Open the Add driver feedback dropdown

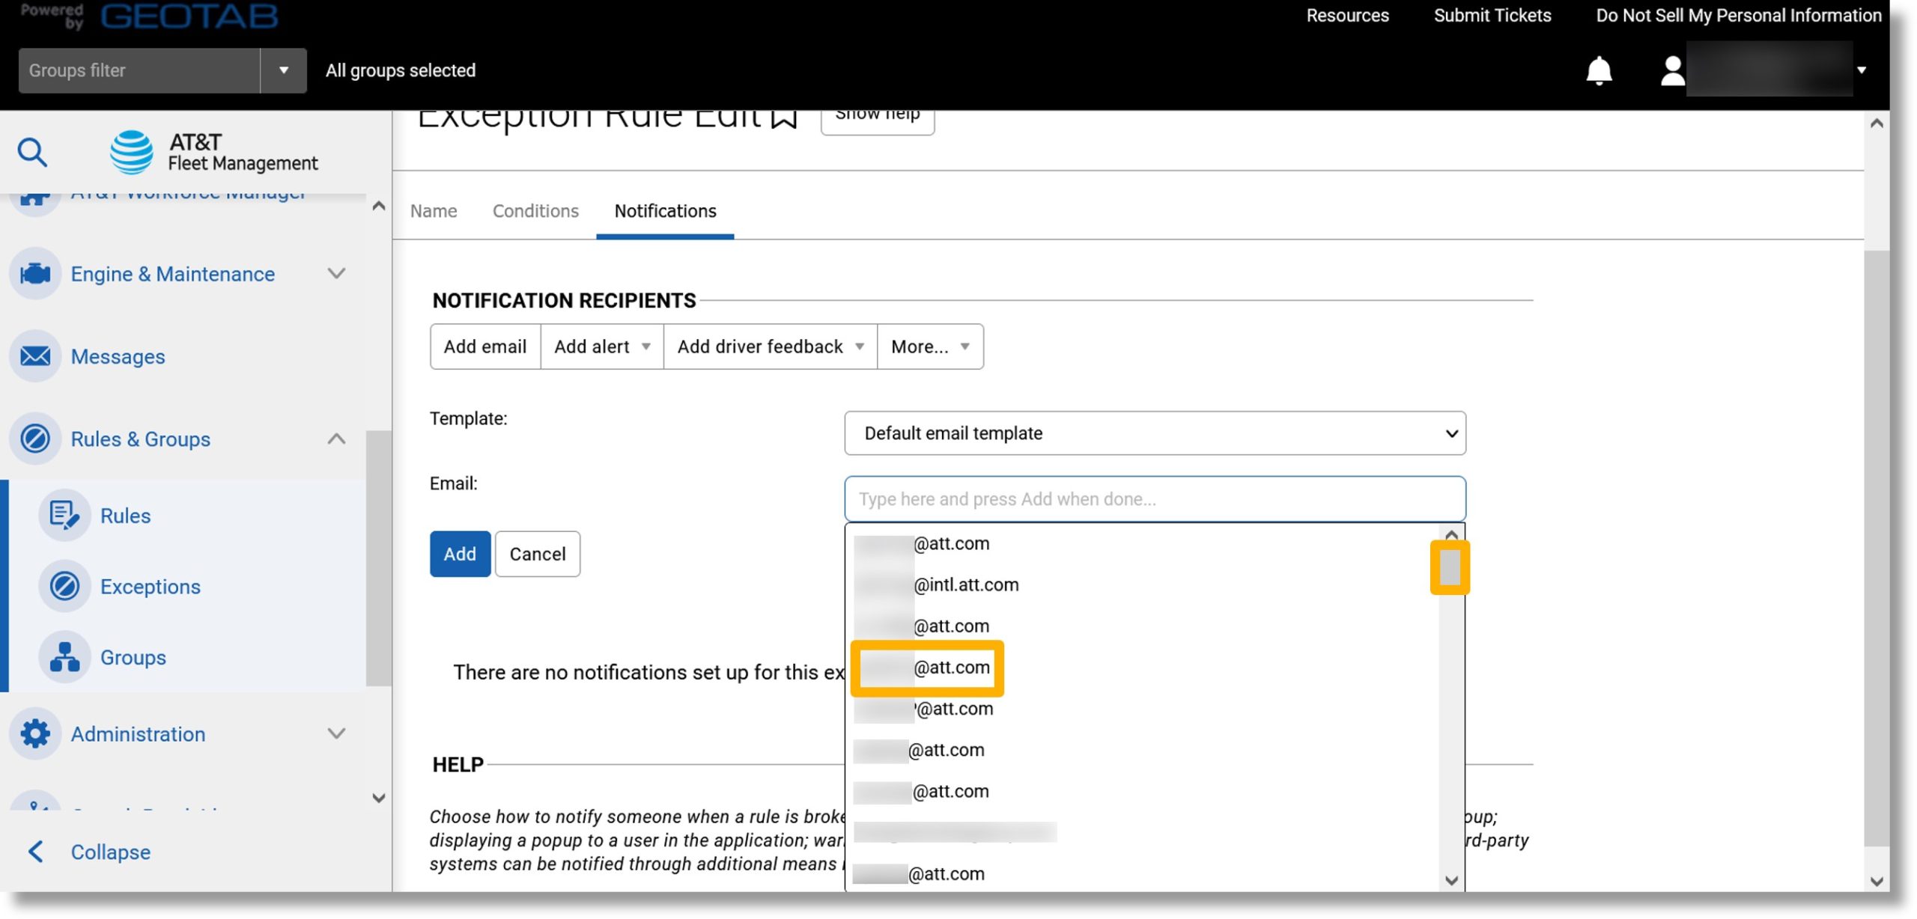[x=771, y=346]
